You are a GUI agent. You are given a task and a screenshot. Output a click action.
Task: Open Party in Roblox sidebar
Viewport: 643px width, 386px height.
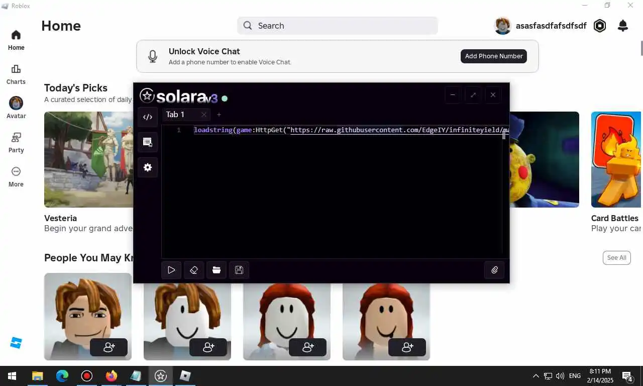(x=16, y=143)
